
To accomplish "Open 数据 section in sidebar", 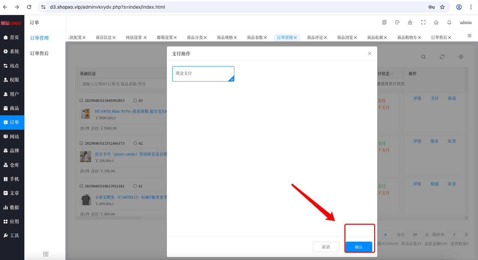I will pos(12,208).
